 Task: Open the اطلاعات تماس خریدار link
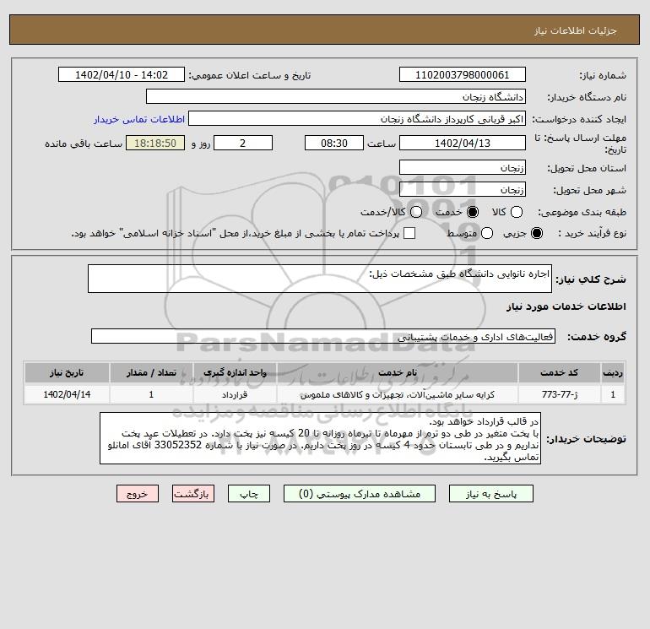click(x=139, y=119)
